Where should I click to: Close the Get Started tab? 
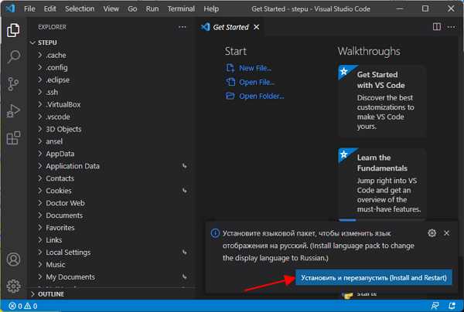click(x=257, y=27)
